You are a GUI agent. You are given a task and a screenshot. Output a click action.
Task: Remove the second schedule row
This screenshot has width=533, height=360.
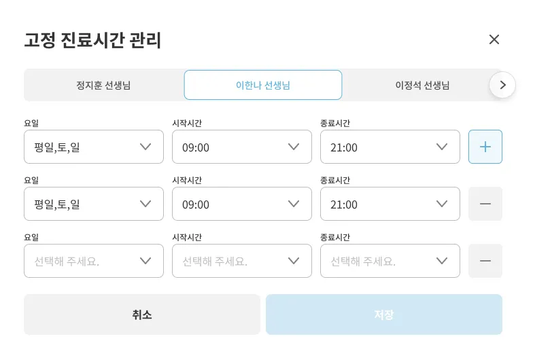point(485,204)
